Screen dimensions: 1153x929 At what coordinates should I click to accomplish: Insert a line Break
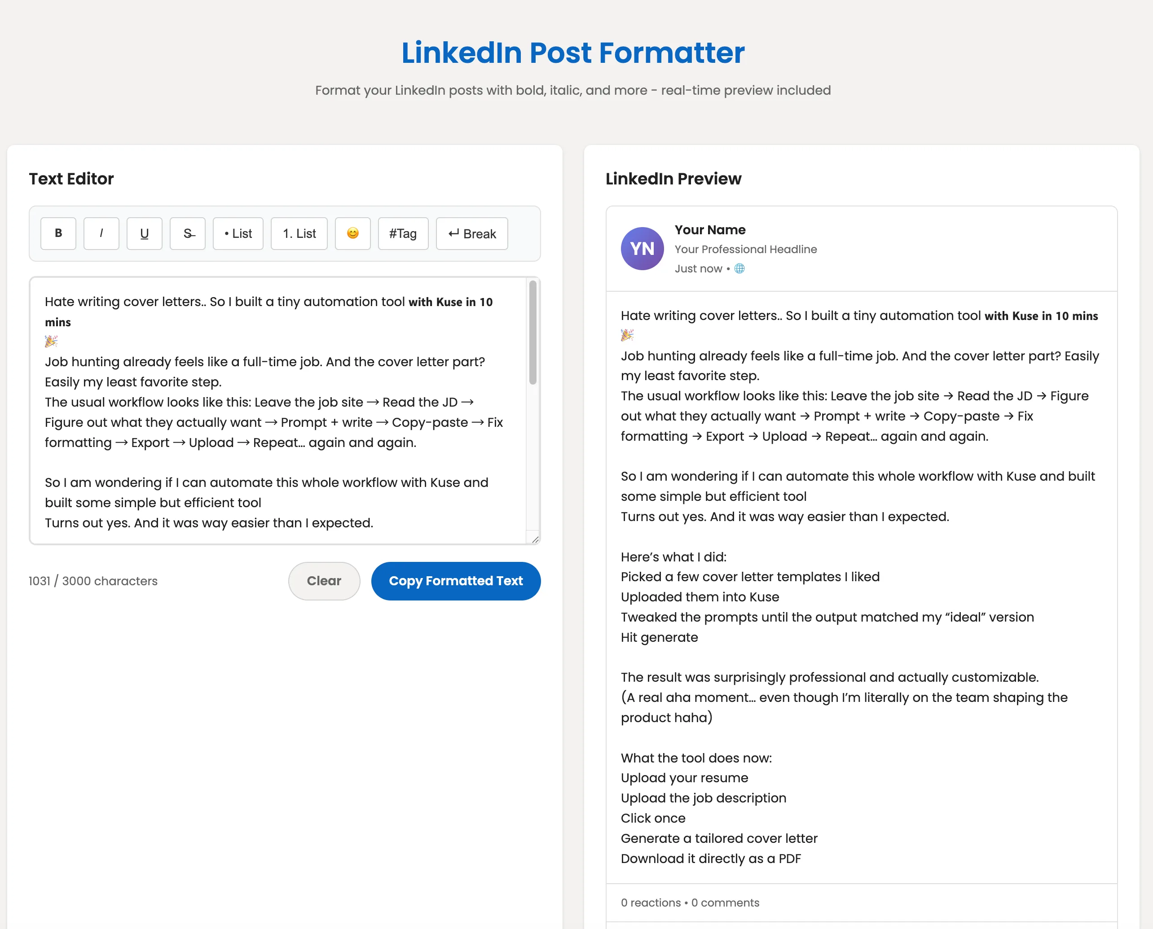[472, 233]
